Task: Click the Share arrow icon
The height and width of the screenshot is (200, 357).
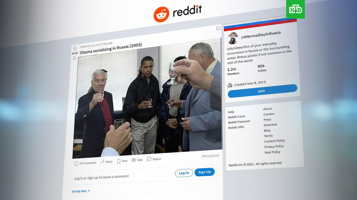Action: coord(102,162)
